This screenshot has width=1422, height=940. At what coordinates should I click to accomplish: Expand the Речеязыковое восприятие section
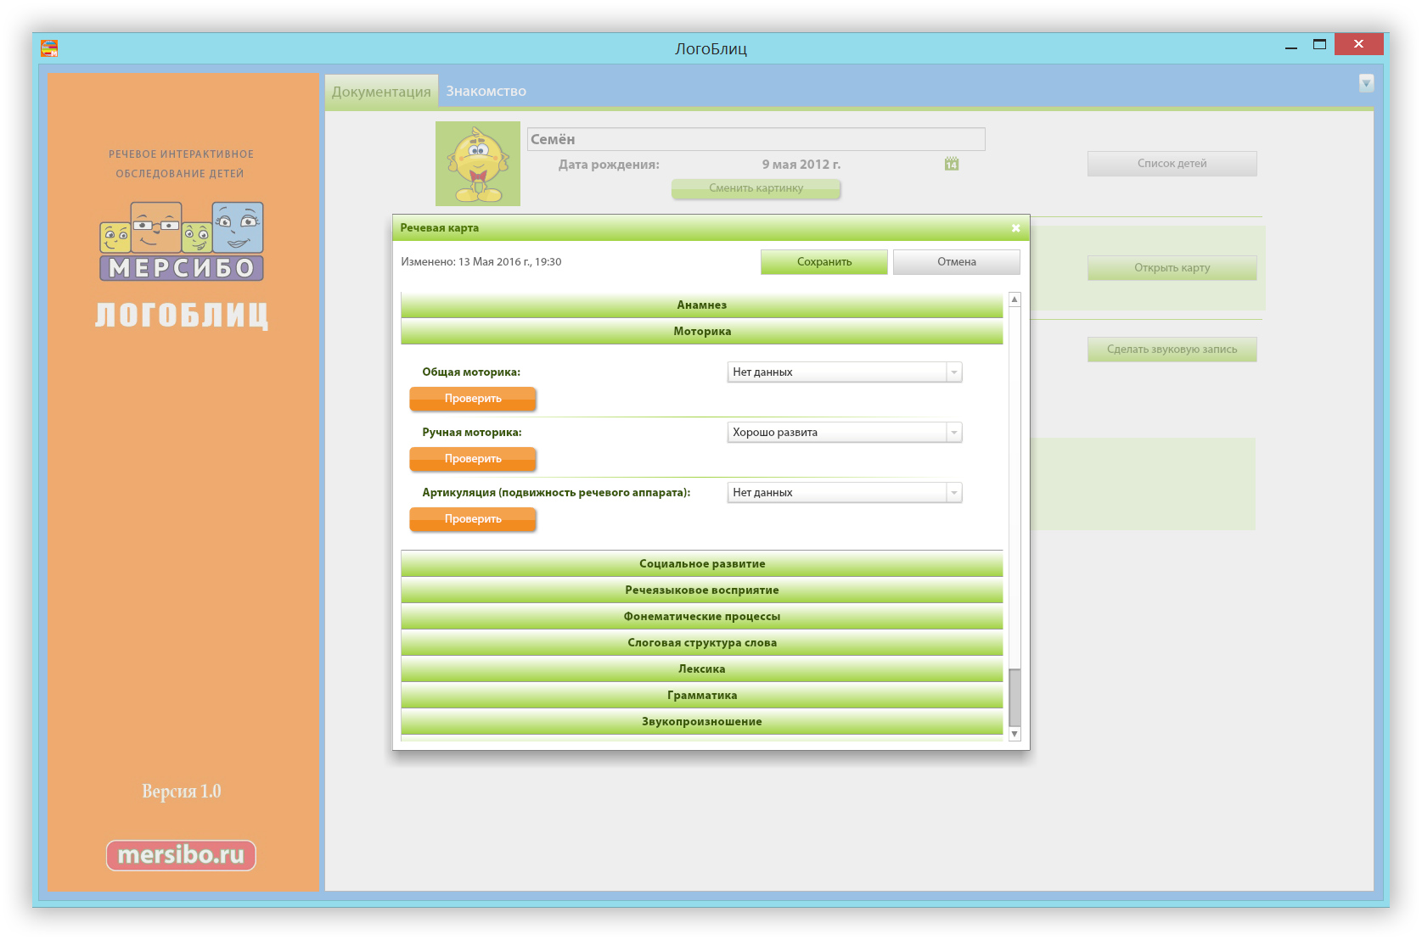[701, 590]
